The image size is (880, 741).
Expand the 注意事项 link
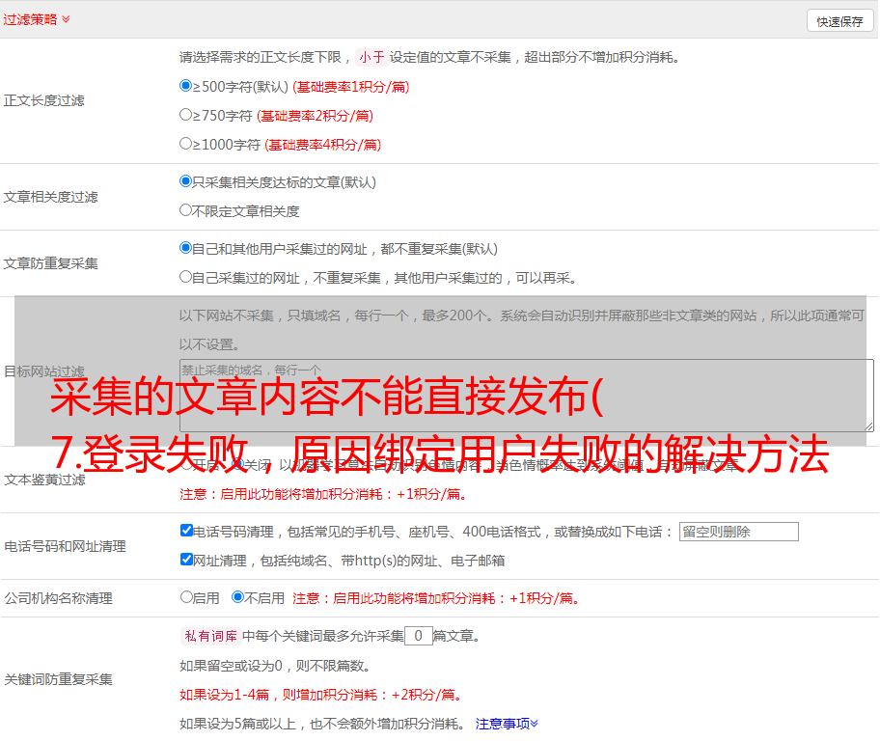507,723
